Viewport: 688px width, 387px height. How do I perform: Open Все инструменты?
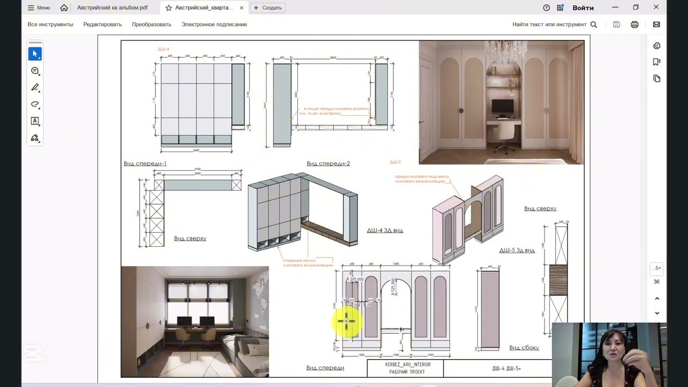click(51, 24)
